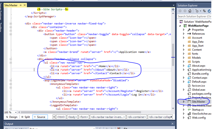Navigate breadcrumb tags left with arrow button
Screen dimensions: 213x129
coord(54,117)
